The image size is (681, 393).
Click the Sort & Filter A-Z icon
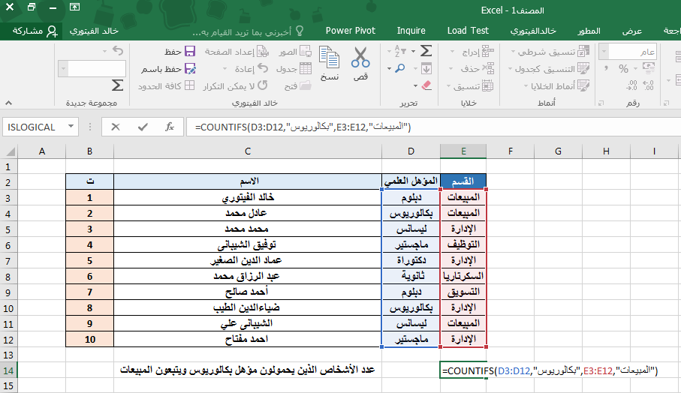point(399,51)
